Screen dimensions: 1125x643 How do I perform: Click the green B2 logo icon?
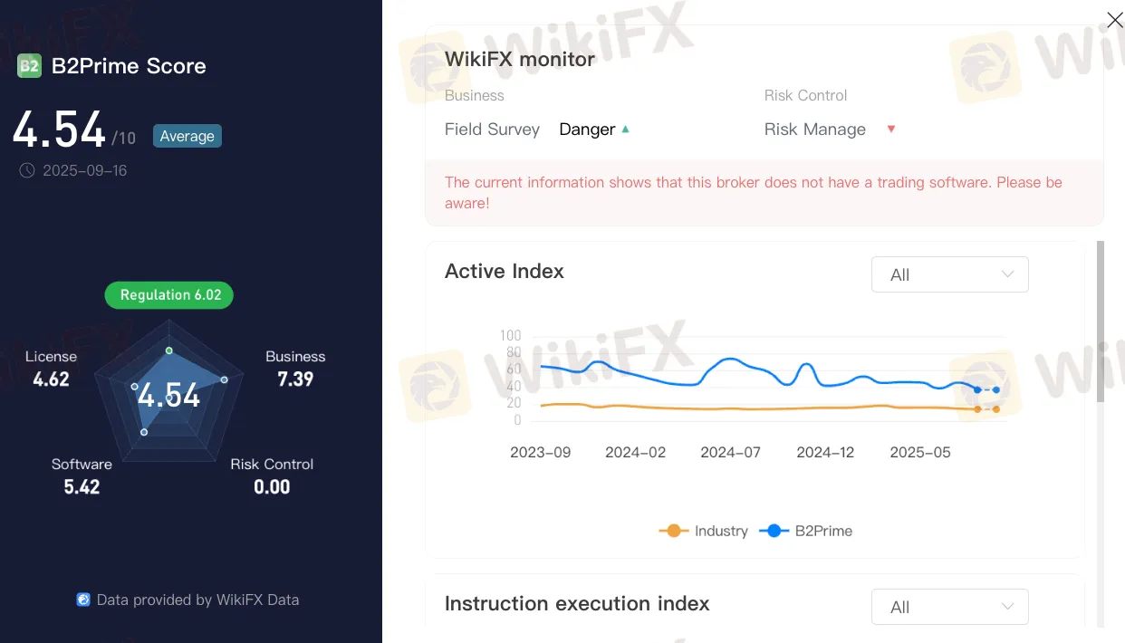pos(29,66)
